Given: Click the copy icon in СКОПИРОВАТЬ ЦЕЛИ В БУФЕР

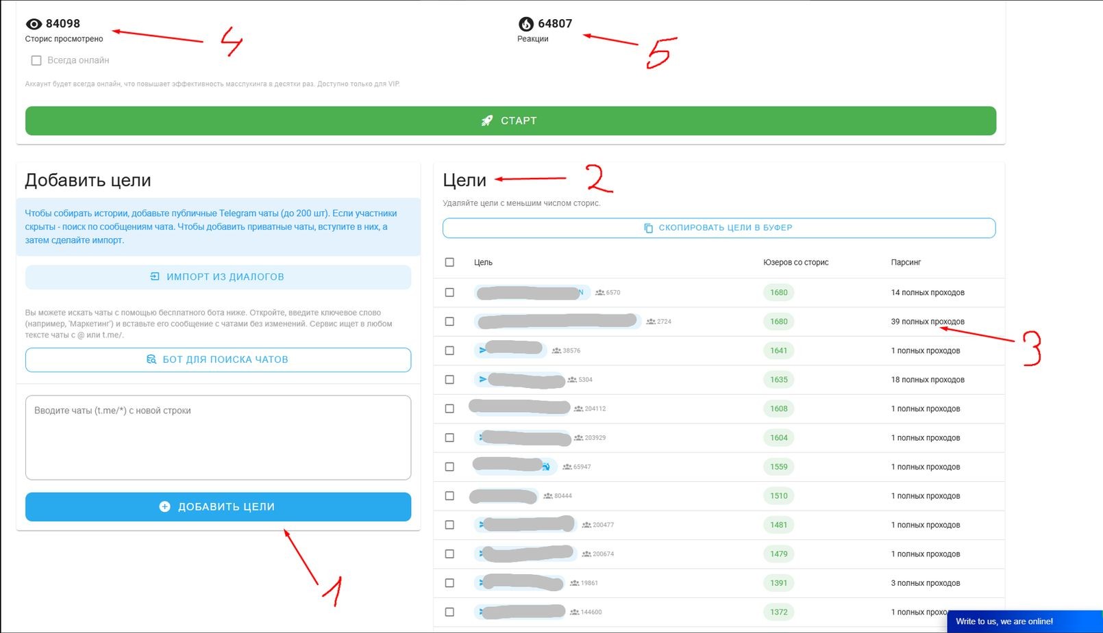Looking at the screenshot, I should pyautogui.click(x=648, y=228).
